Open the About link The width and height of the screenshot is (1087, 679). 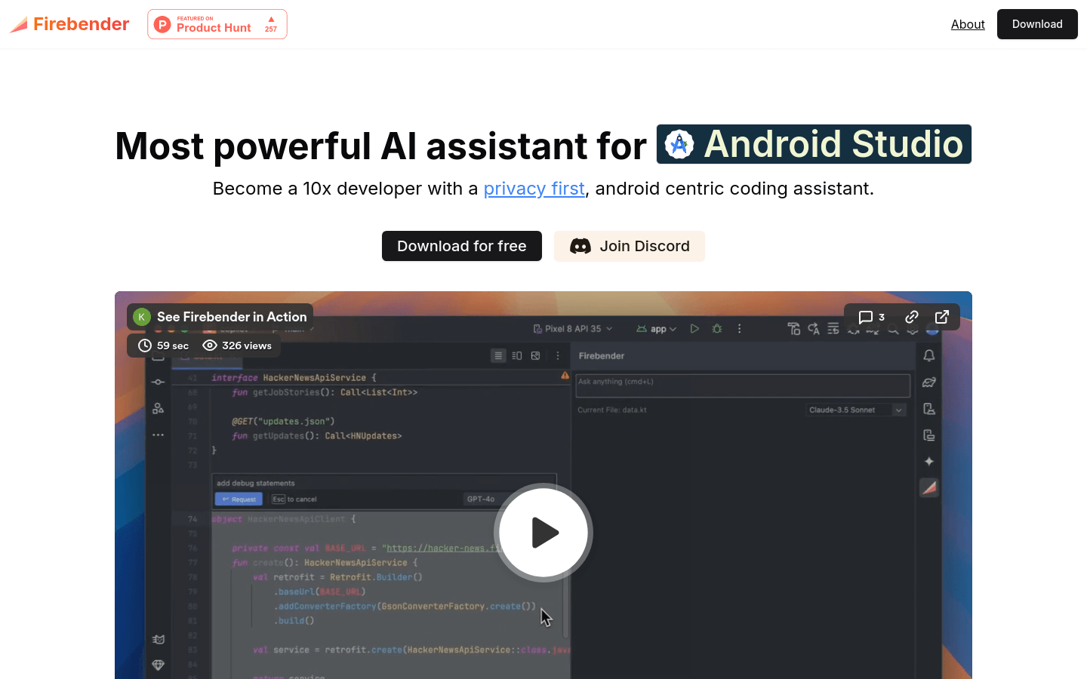pos(968,24)
